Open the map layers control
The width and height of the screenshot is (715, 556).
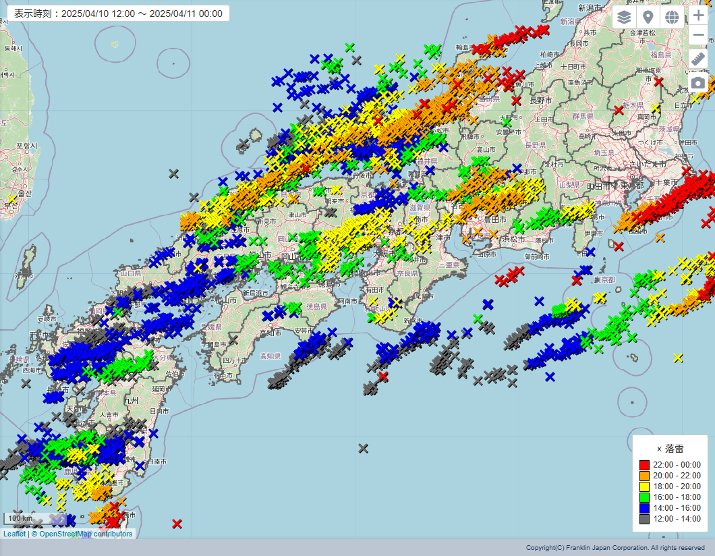click(624, 18)
